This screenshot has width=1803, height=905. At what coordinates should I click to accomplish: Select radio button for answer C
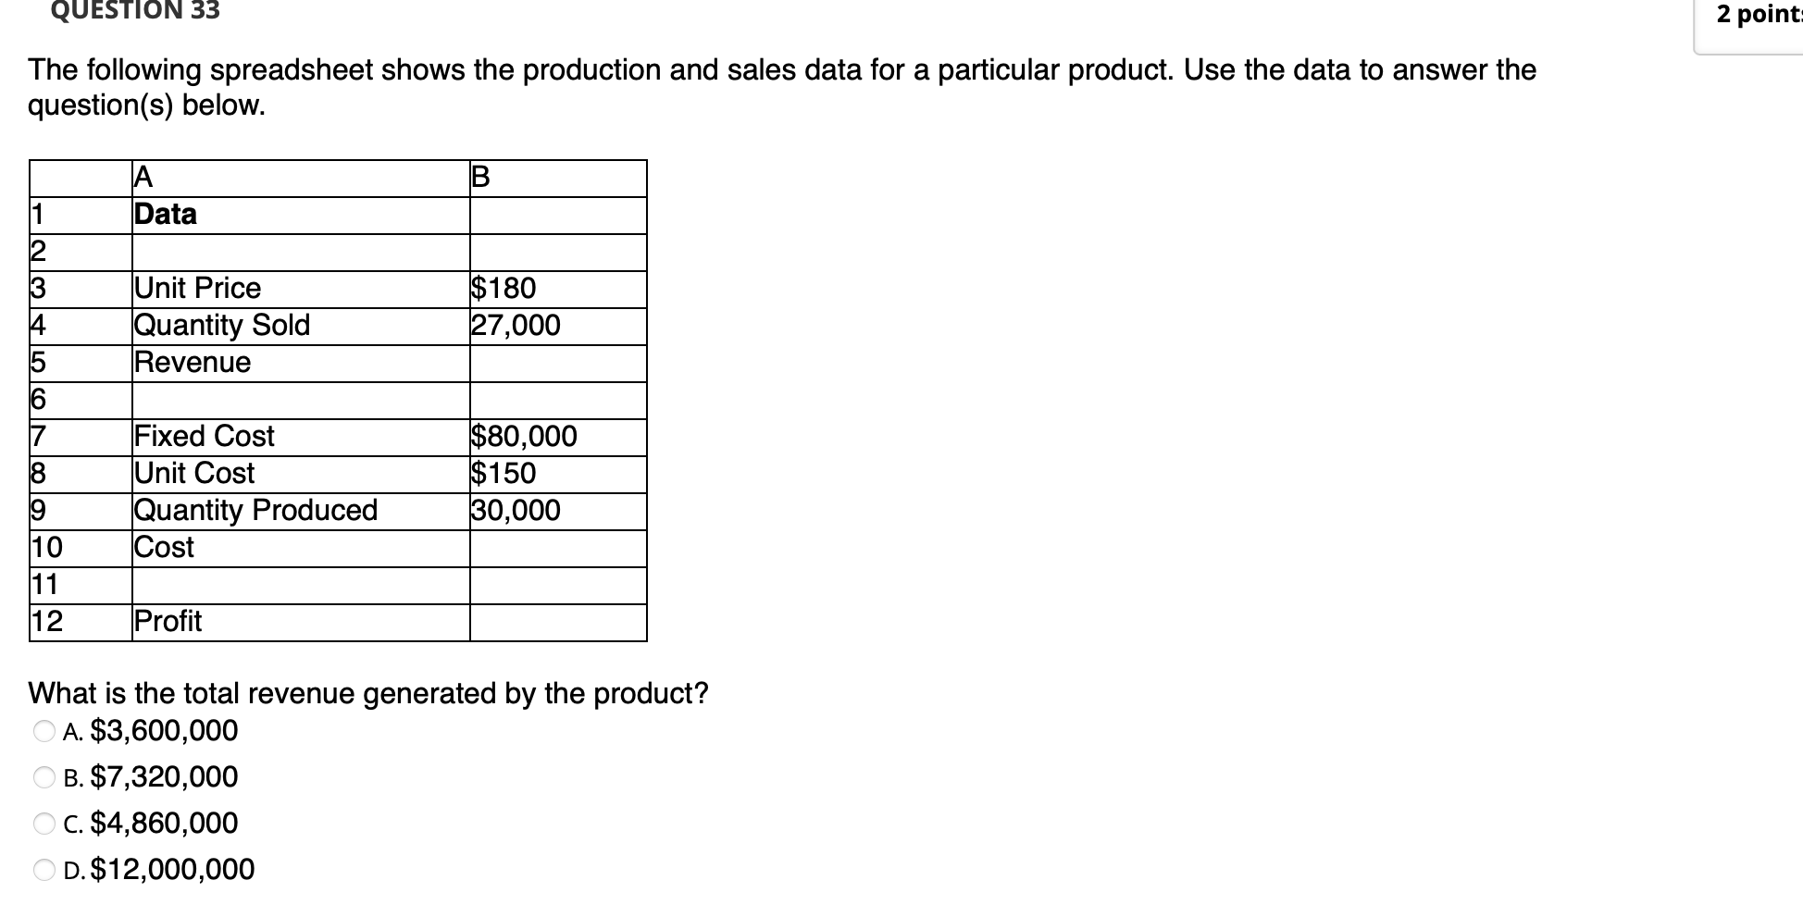43,823
